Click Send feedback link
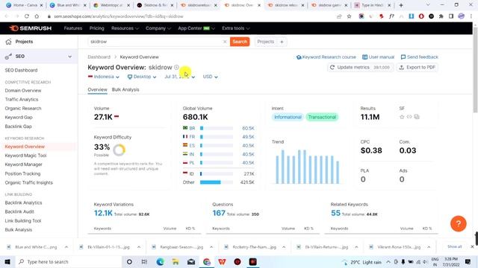 (419, 57)
